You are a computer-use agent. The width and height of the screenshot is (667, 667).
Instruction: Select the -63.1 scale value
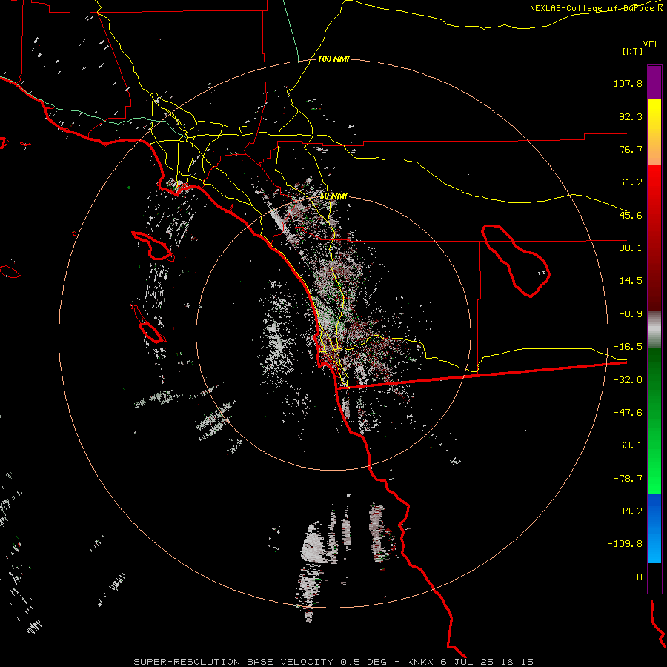(x=628, y=445)
